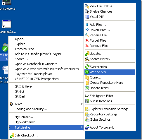Click the Web Server globe icon
Image resolution: width=142 pixels, height=140 pixels.
coord(87,72)
